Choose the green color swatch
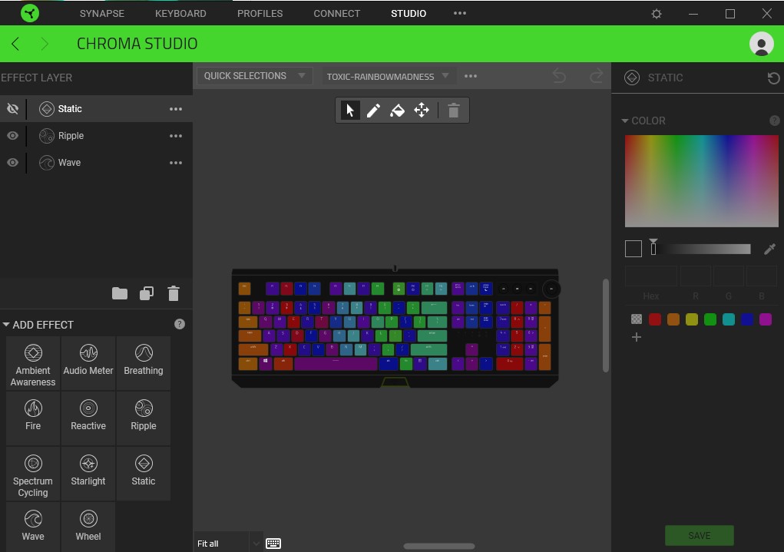The width and height of the screenshot is (784, 552). tap(710, 319)
